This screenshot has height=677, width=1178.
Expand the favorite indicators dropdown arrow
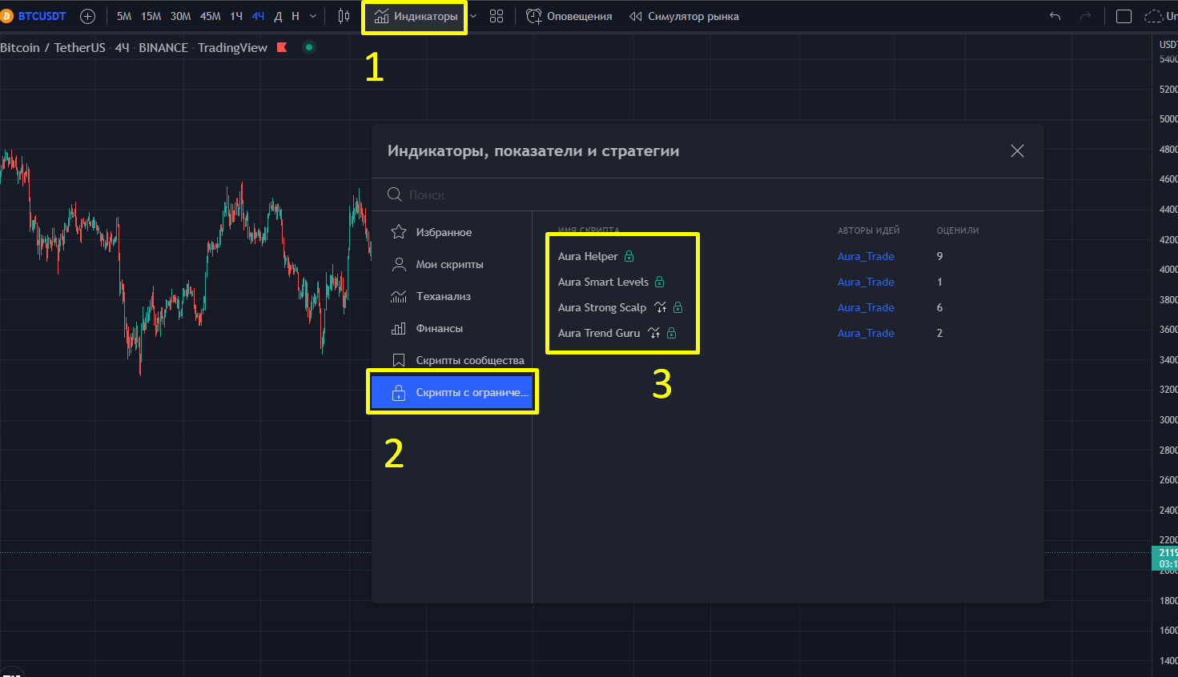473,16
